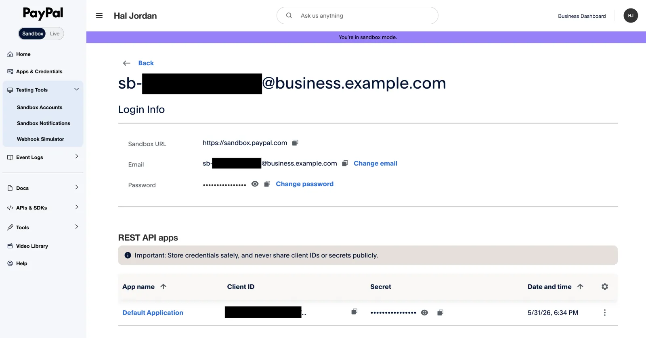Sort by App name arrow

pos(163,286)
